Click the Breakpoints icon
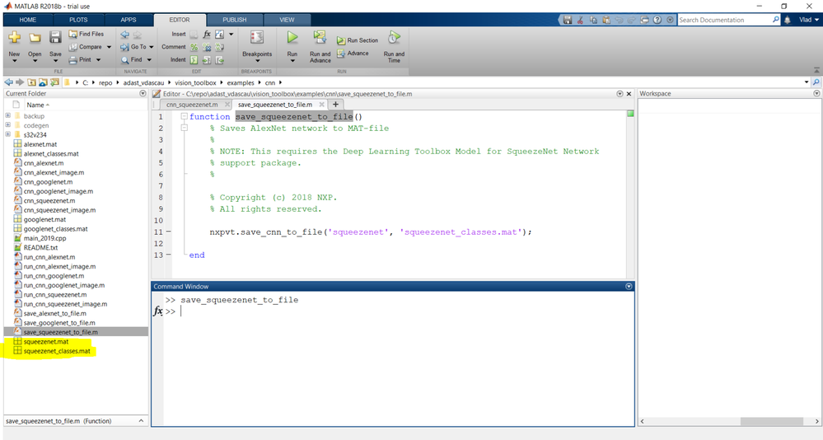Screen dimensions: 823x440 click(257, 37)
